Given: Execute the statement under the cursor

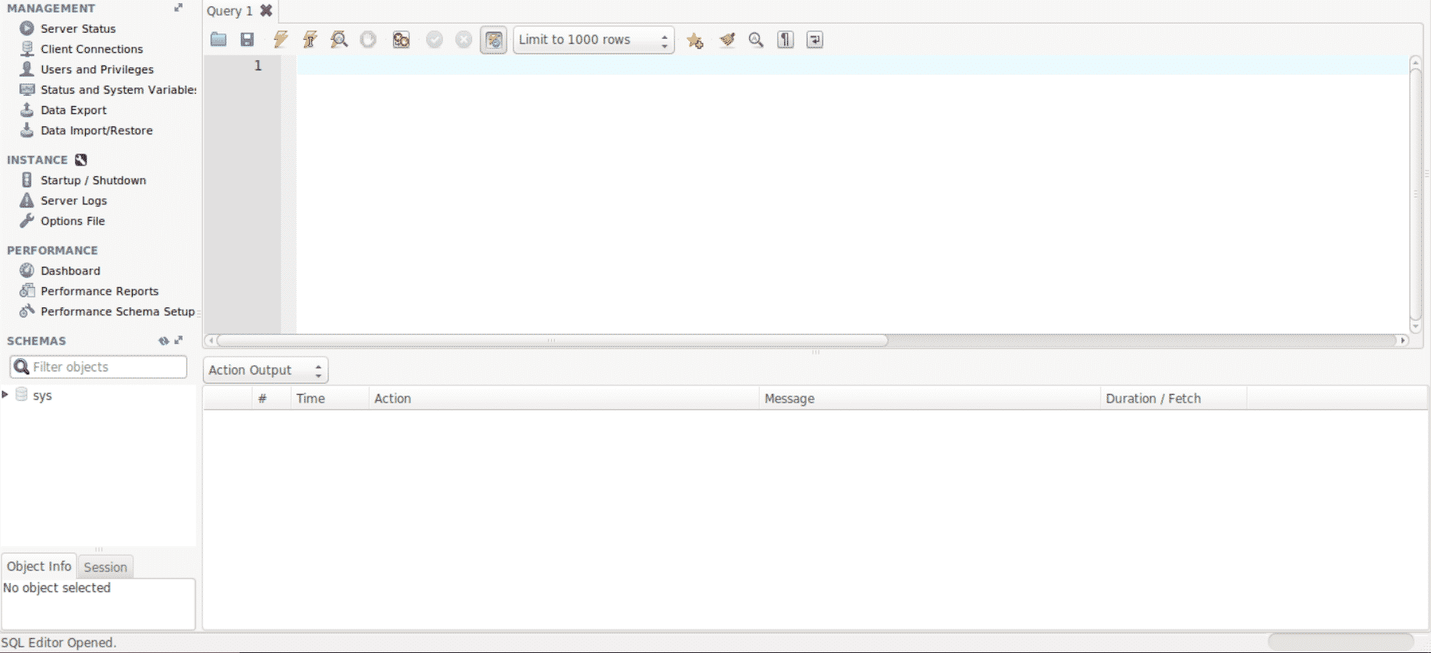Looking at the screenshot, I should tap(310, 40).
